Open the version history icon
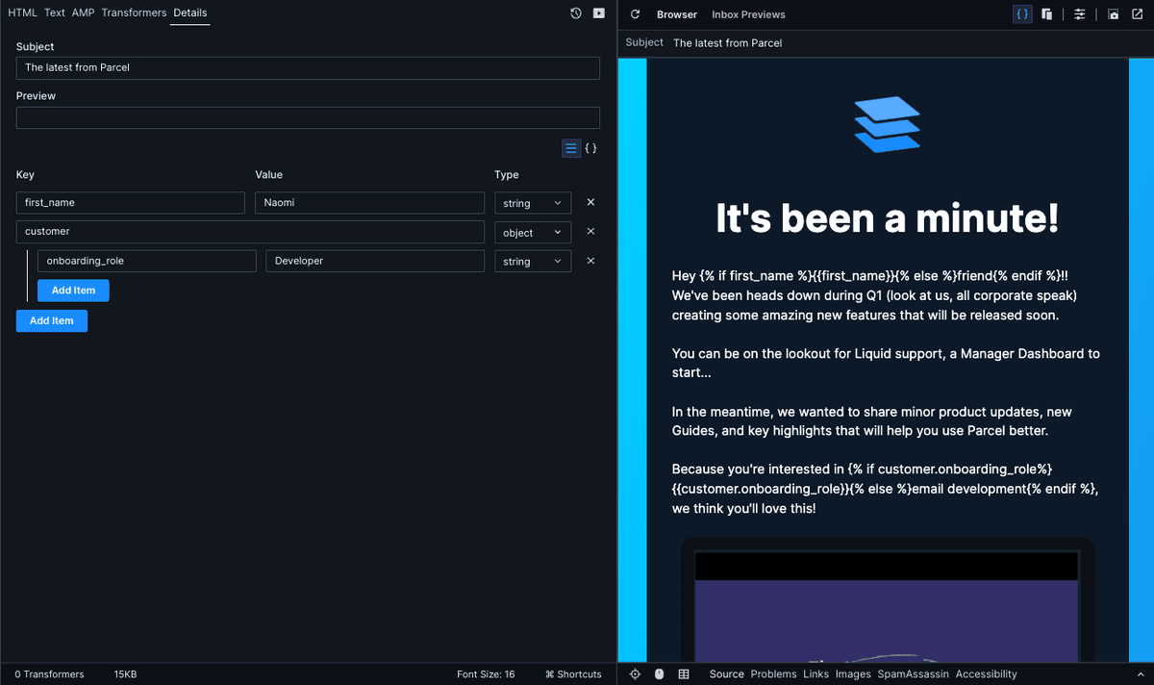This screenshot has height=685, width=1154. click(x=575, y=13)
